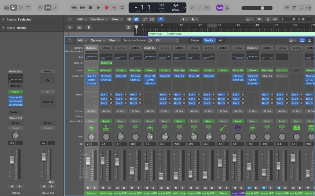Click the Drum Kit instrument input slot
The width and height of the screenshot is (315, 196).
[x=238, y=70]
